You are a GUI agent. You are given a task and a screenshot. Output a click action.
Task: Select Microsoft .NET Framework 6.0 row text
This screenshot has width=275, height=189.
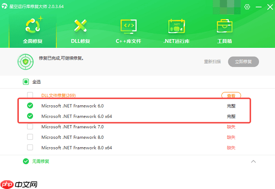[x=72, y=106]
